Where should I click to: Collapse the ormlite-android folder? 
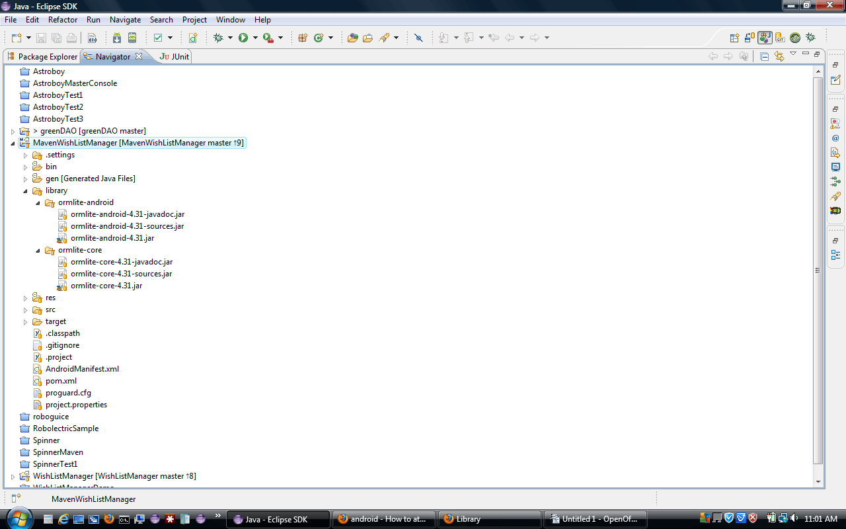tap(38, 202)
